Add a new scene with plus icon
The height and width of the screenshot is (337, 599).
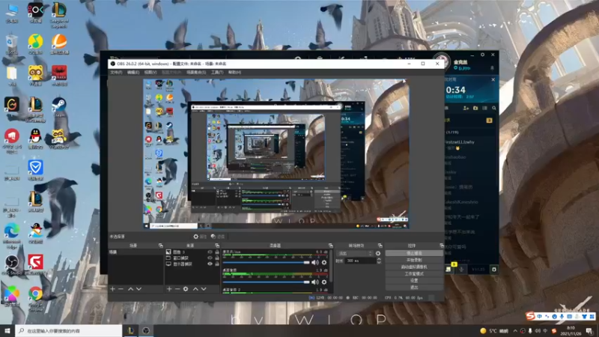(x=113, y=289)
